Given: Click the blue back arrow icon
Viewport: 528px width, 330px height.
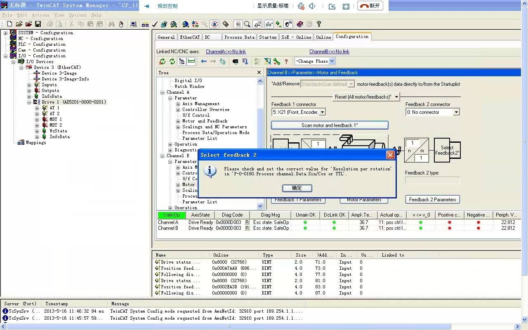Looking at the screenshot, I should [x=203, y=61].
